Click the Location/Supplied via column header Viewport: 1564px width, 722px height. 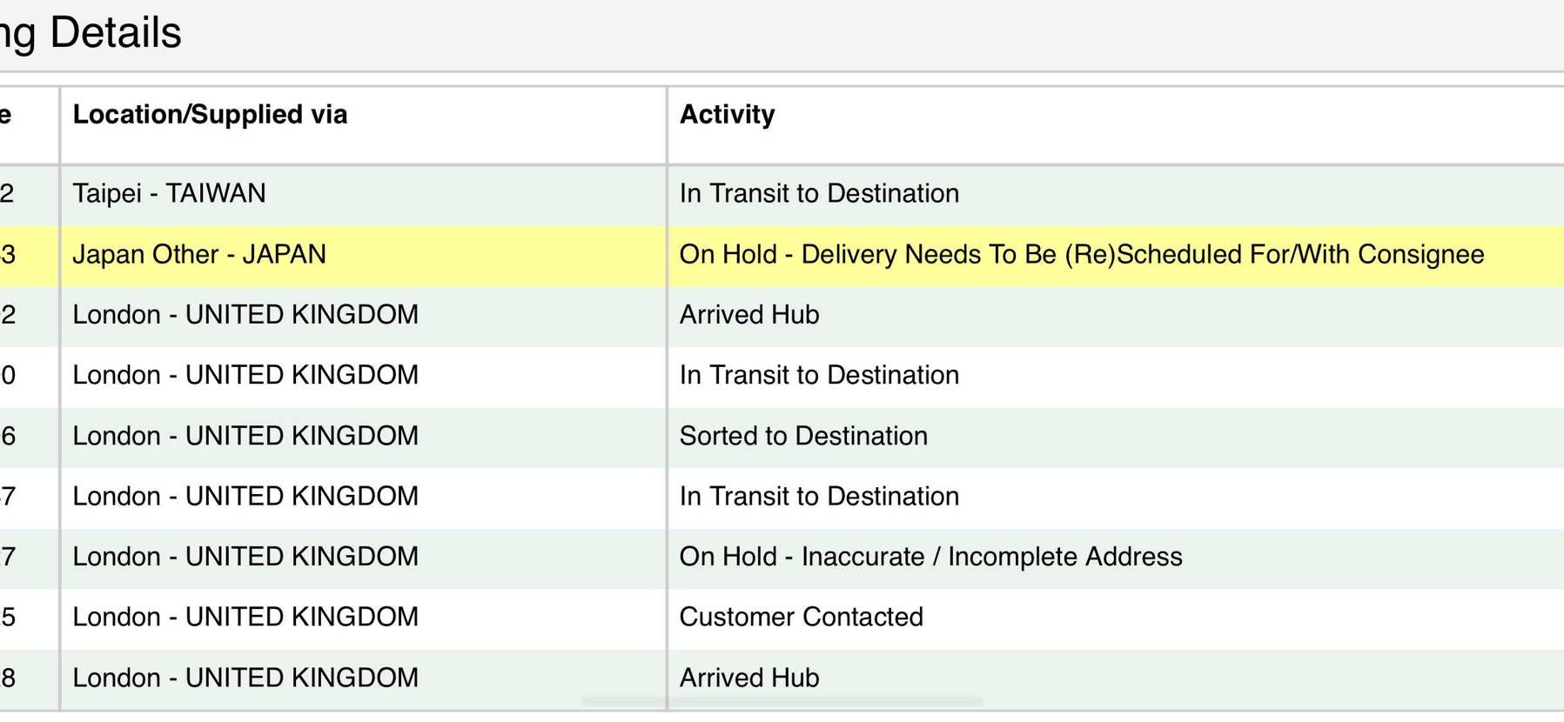coord(210,115)
